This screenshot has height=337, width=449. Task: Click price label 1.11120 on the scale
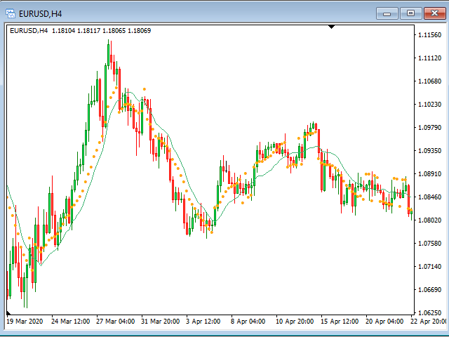(430, 58)
